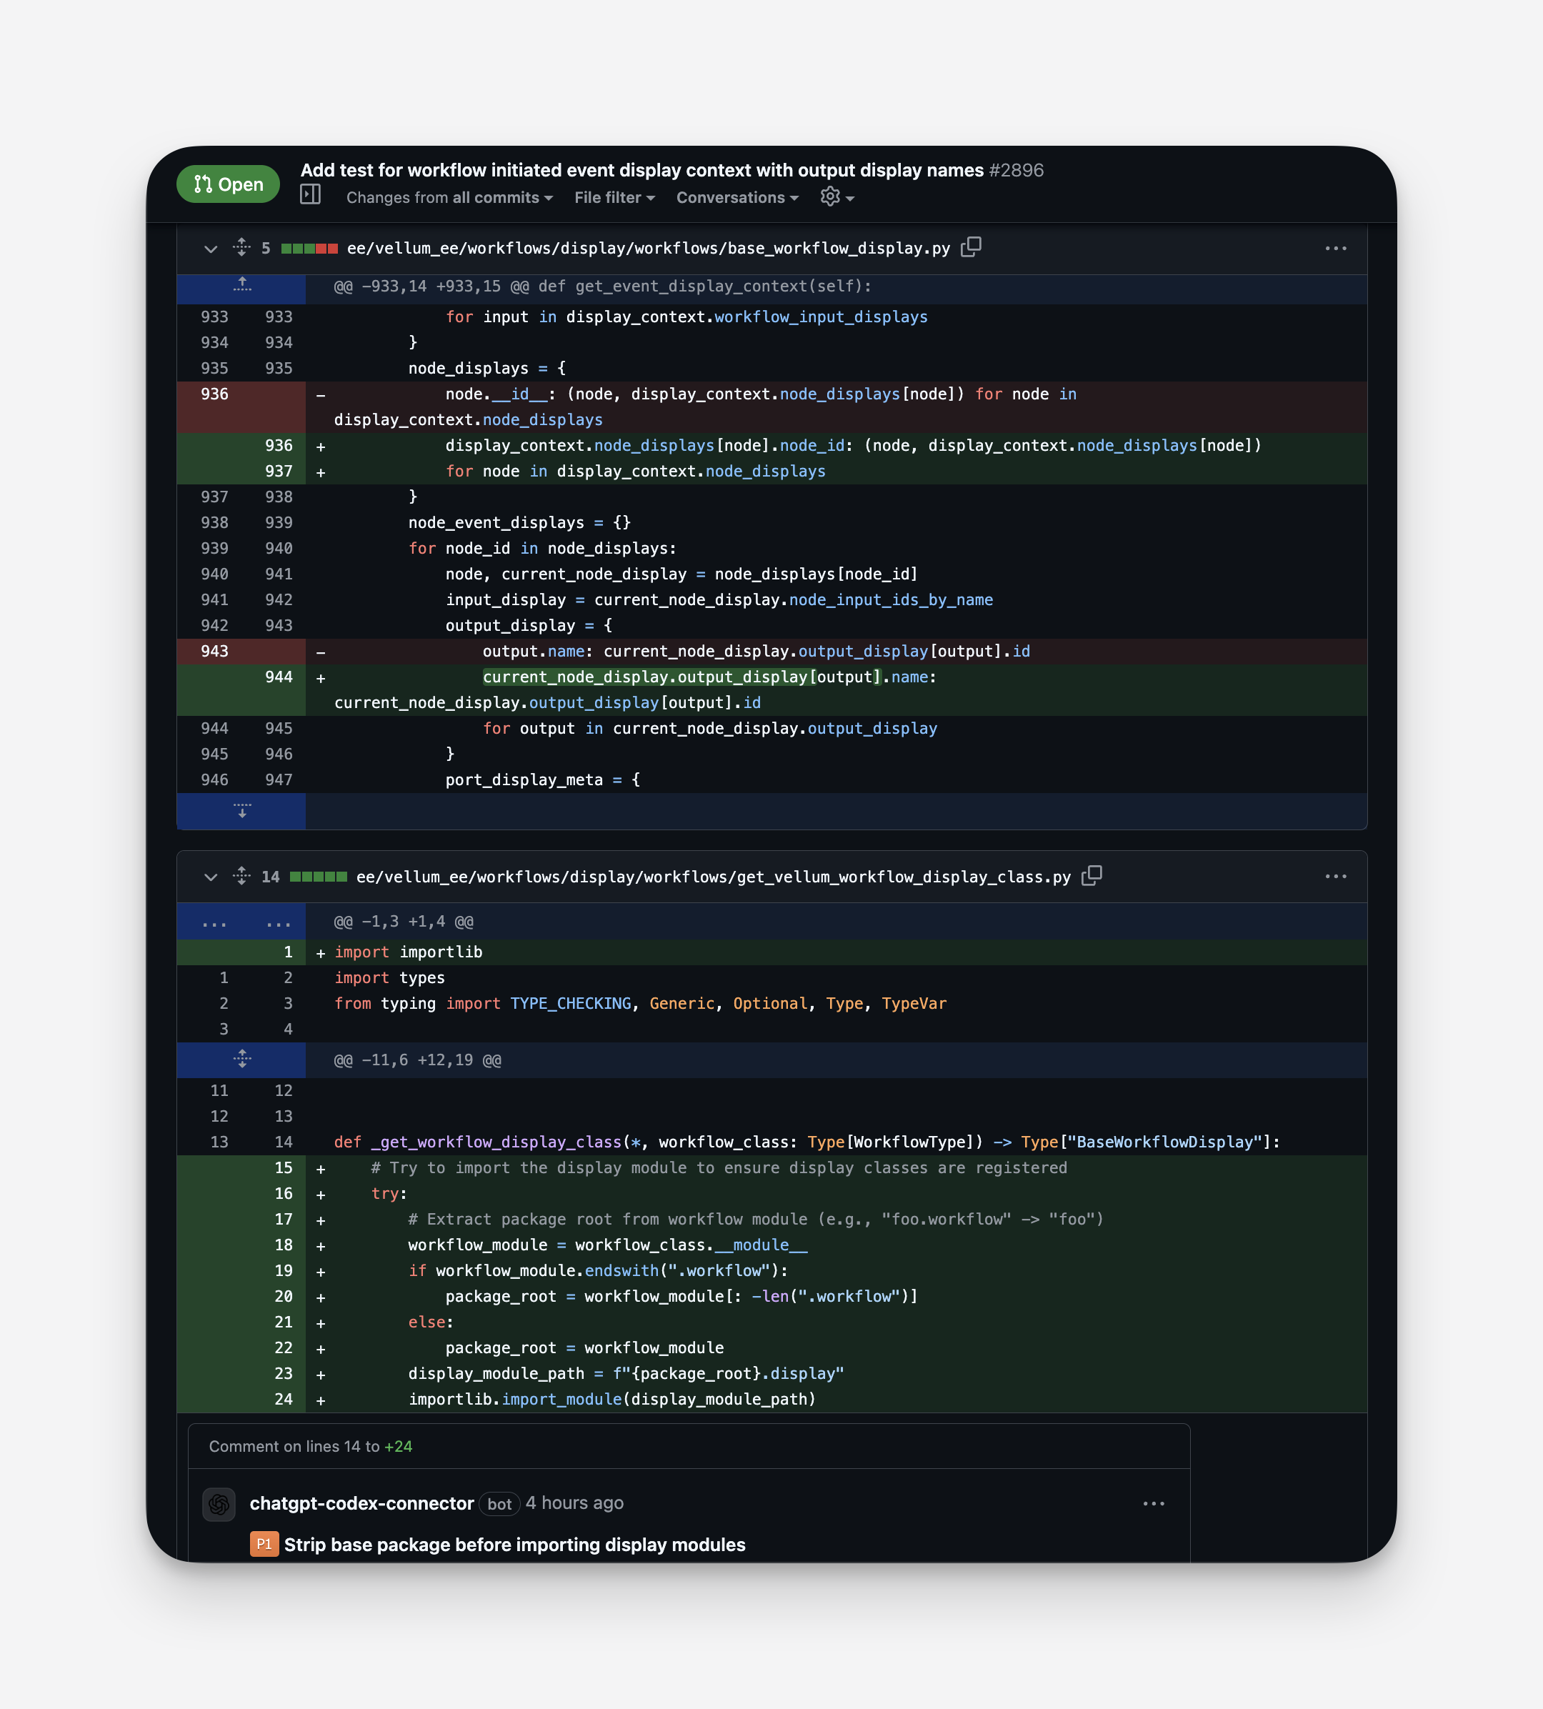Toggle the file tree sidebar panel
Image resolution: width=1543 pixels, height=1709 pixels.
click(309, 194)
